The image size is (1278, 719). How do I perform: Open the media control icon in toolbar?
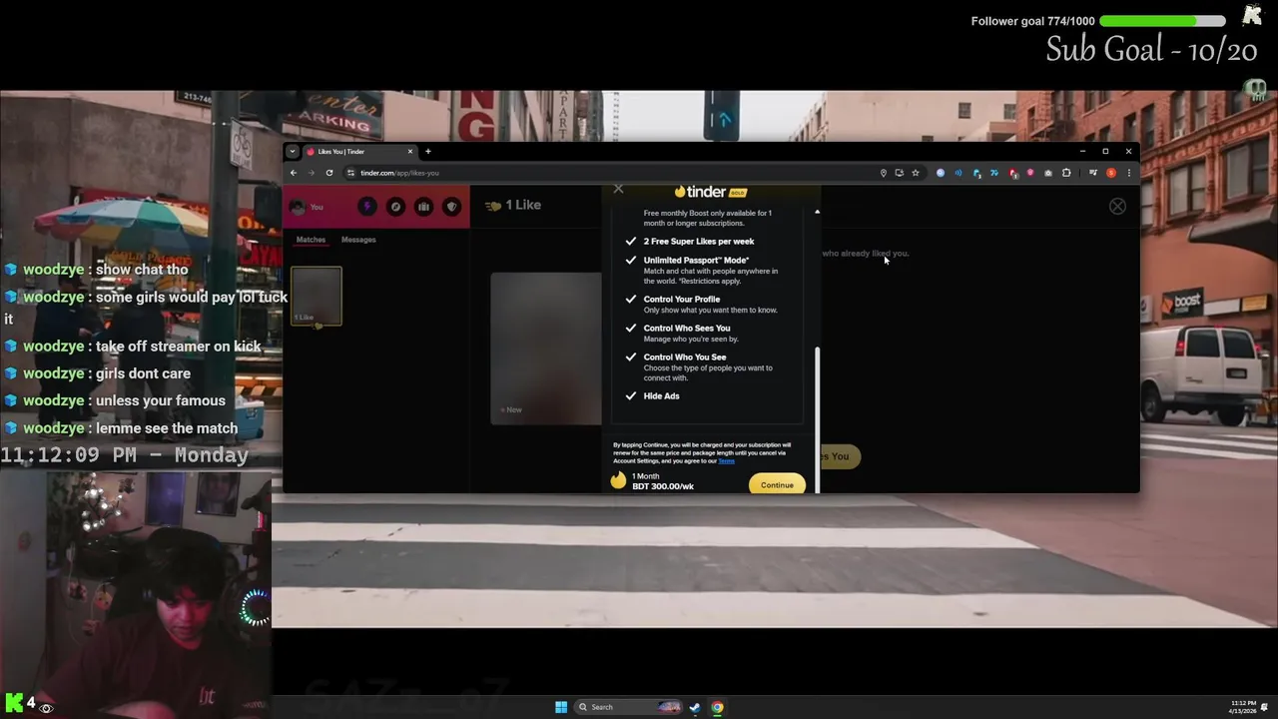click(x=1093, y=173)
